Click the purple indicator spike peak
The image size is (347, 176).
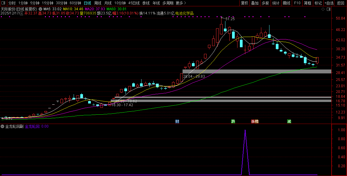pyautogui.click(x=245, y=130)
